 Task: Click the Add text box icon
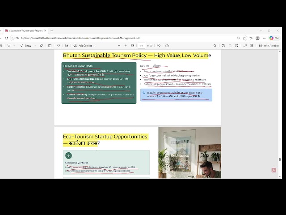point(50,46)
